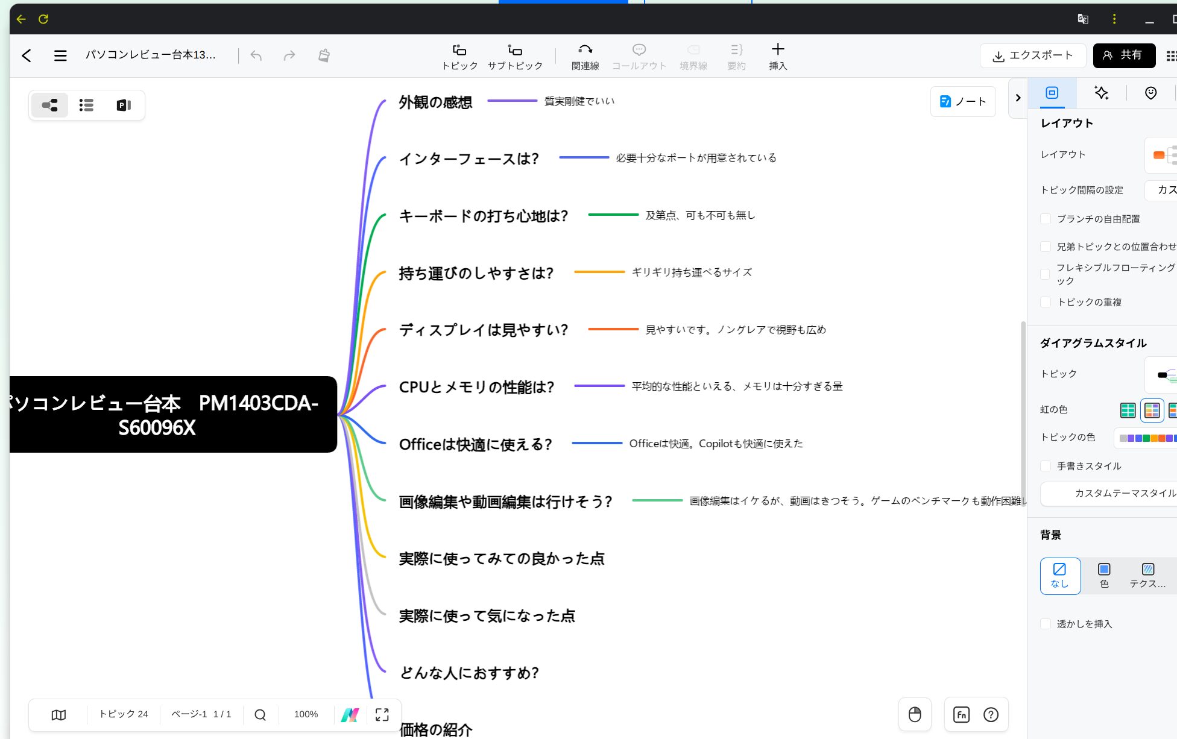This screenshot has height=739, width=1177.
Task: Open the format painter icon
Action: pos(324,55)
